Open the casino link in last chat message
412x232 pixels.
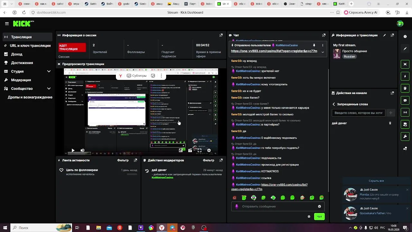pos(269,187)
